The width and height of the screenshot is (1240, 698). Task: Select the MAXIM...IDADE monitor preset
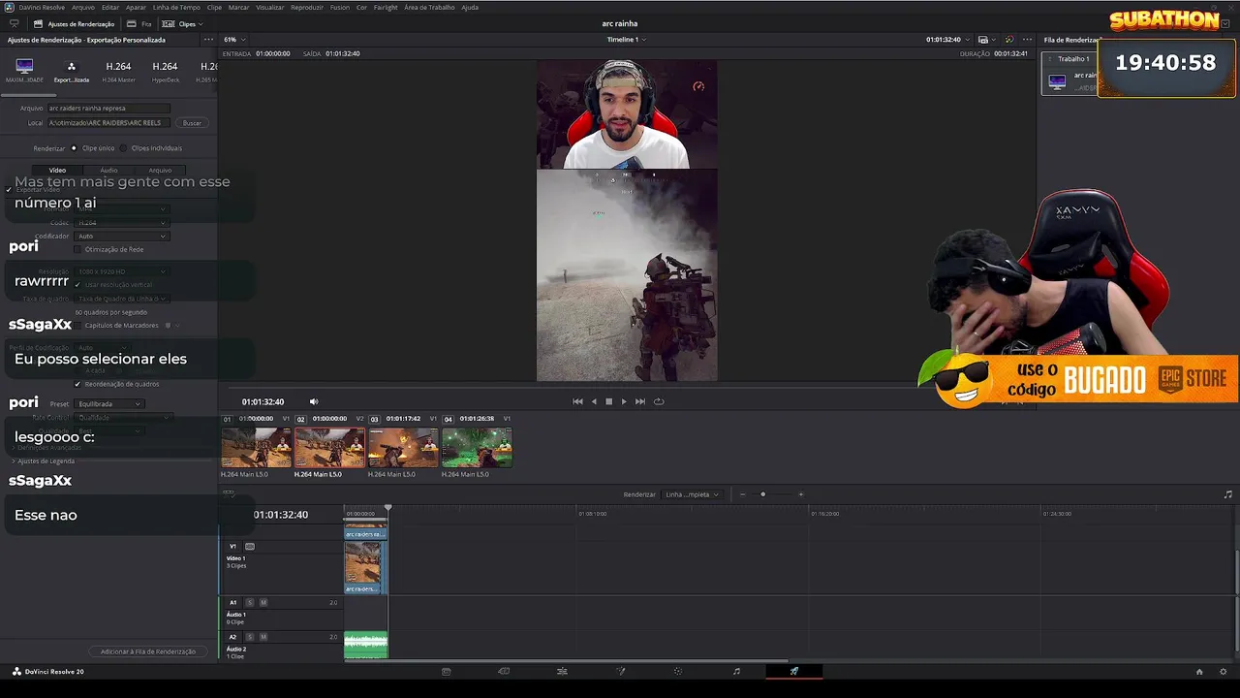(24, 70)
